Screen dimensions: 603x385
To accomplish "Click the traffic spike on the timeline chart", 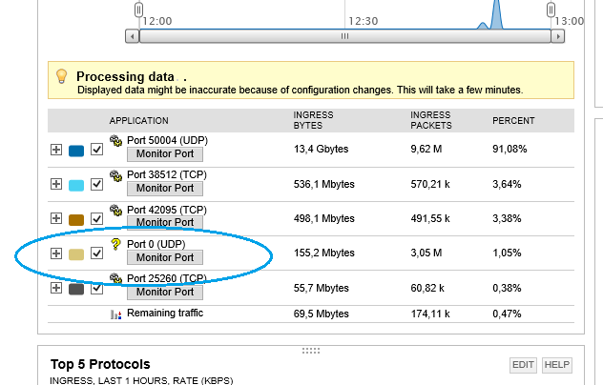I will [496, 14].
